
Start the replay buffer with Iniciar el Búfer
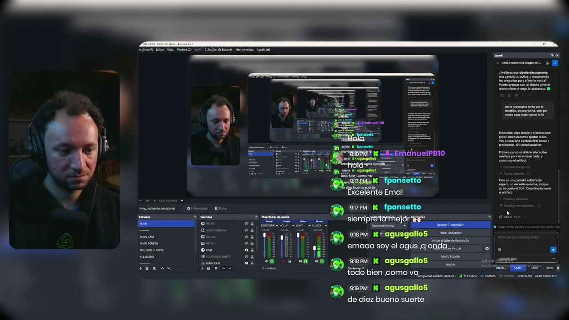[x=450, y=240]
